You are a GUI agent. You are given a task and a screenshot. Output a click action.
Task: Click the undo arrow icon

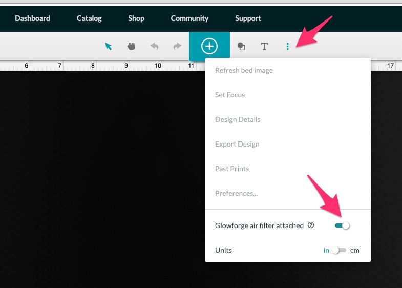point(154,46)
